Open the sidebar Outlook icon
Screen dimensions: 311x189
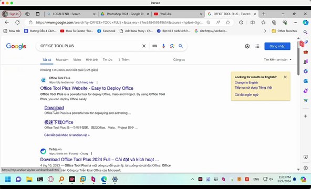point(305,81)
